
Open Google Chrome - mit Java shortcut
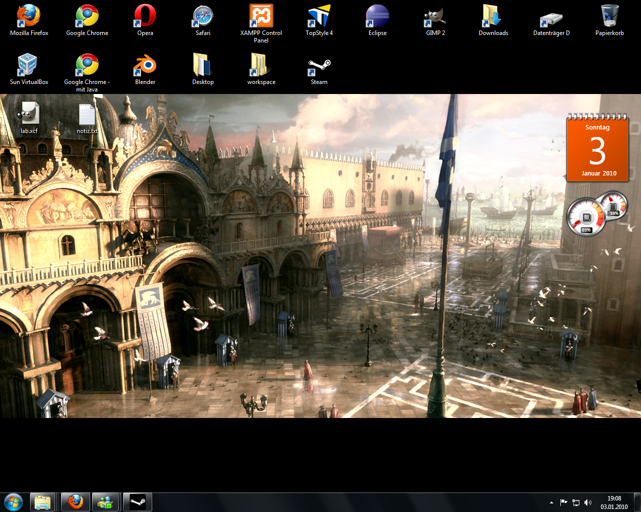[87, 72]
